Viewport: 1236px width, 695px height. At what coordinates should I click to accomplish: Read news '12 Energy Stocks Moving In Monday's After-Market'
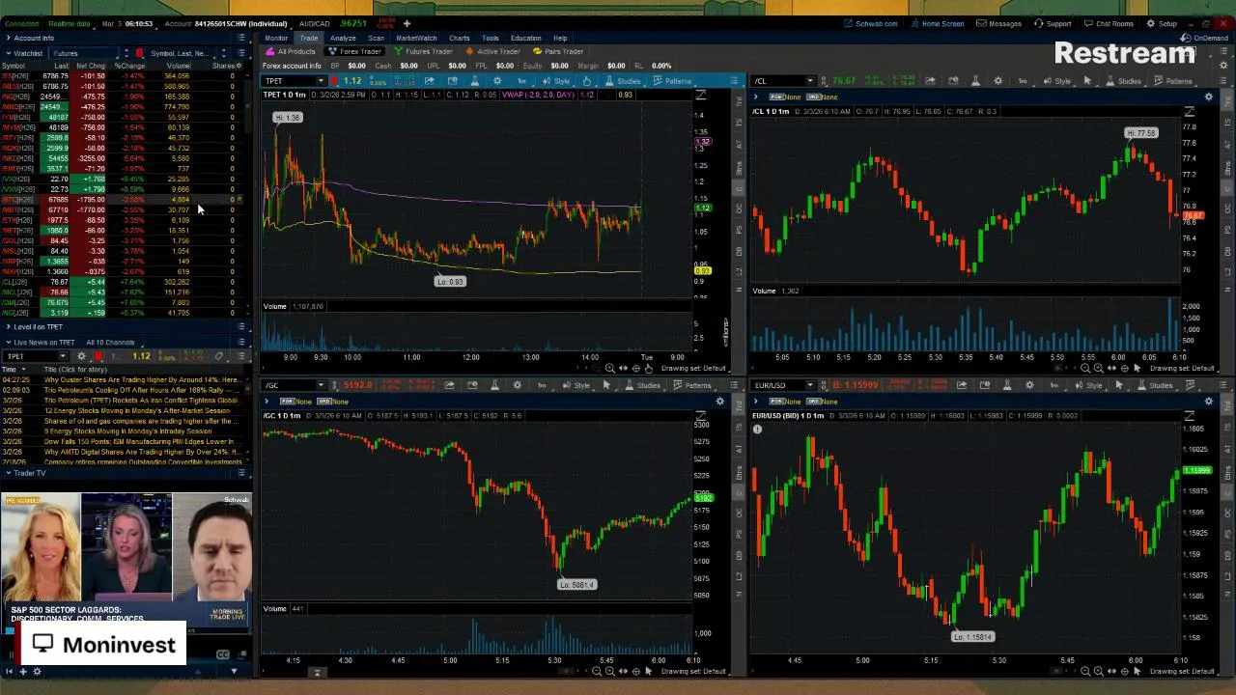click(137, 411)
